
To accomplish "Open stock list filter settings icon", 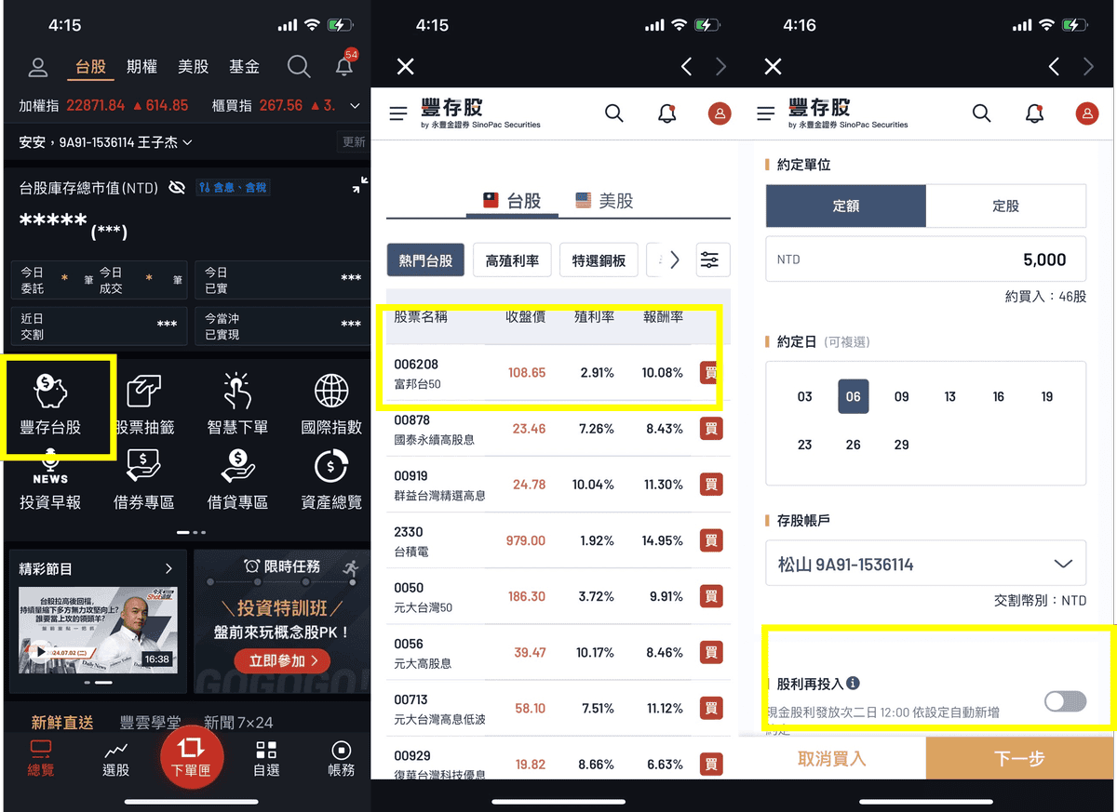I will 709,260.
